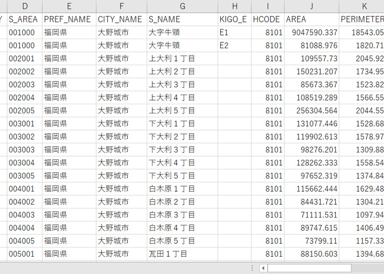
Task: Click the cell containing E2
Action: tap(235, 45)
